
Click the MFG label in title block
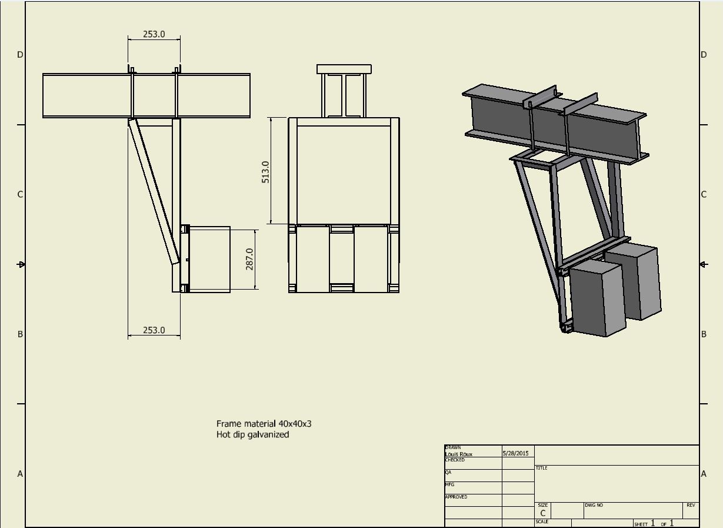450,484
